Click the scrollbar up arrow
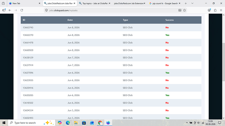 pos(224,15)
